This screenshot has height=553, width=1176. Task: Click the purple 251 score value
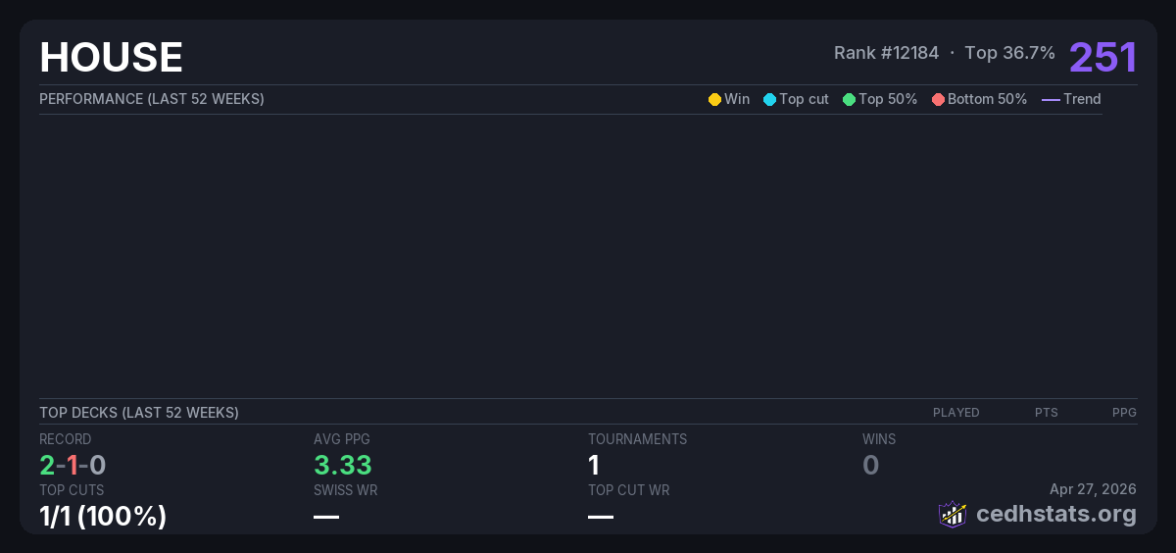click(1102, 58)
